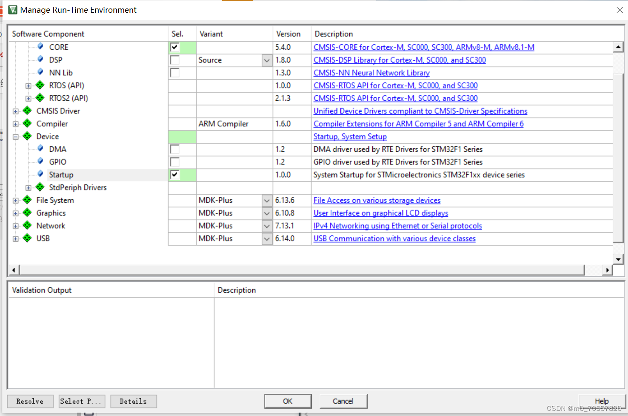Click the Select Packs button
Screen dimensions: 628x416
(82, 401)
